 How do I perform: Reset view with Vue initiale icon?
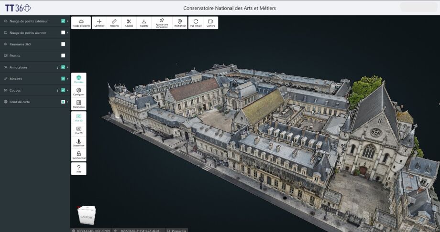196,22
